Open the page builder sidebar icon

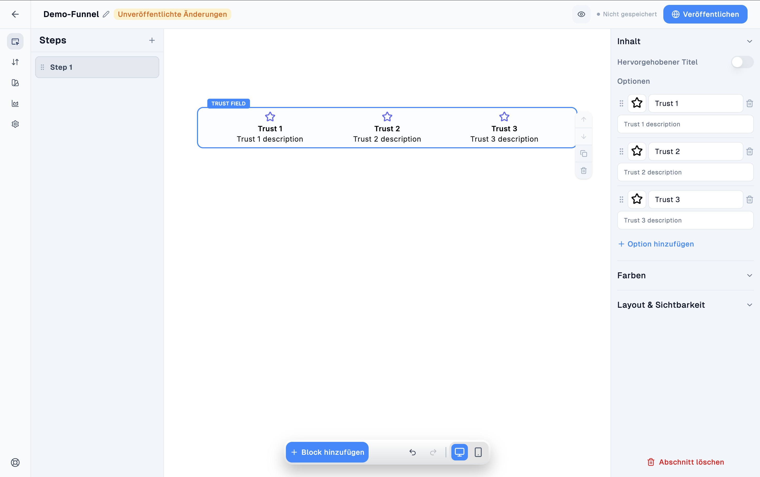click(15, 41)
